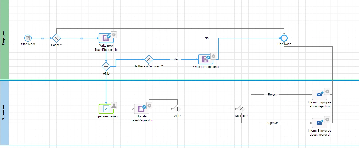Viewport: 359px width, 148px height.
Task: Select the Supervisor review user task
Action: (106, 109)
